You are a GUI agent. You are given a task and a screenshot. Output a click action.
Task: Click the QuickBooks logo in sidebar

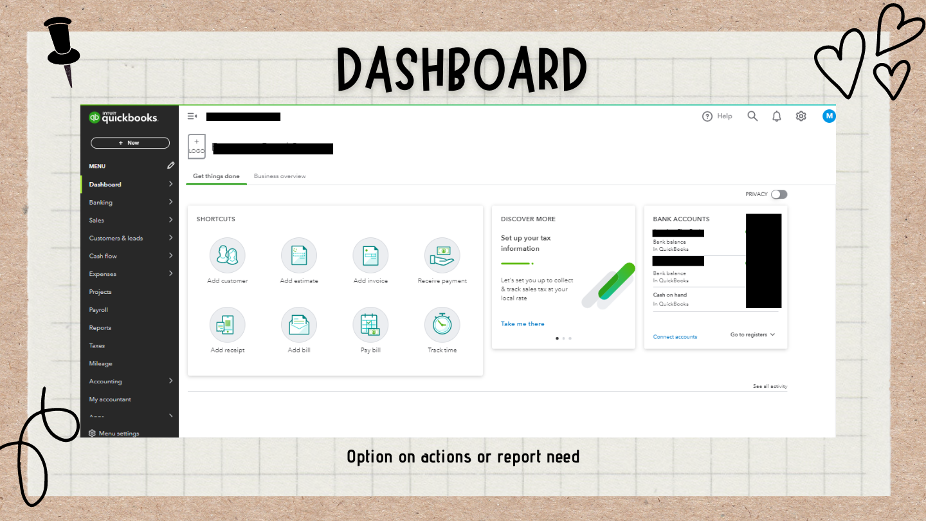point(123,117)
